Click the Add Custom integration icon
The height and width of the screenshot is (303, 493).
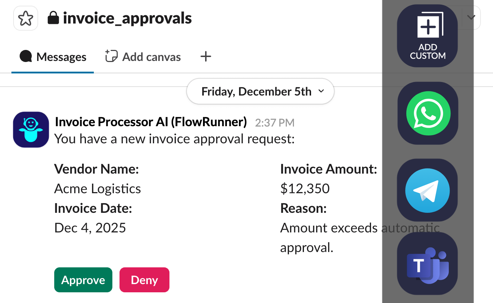(428, 36)
